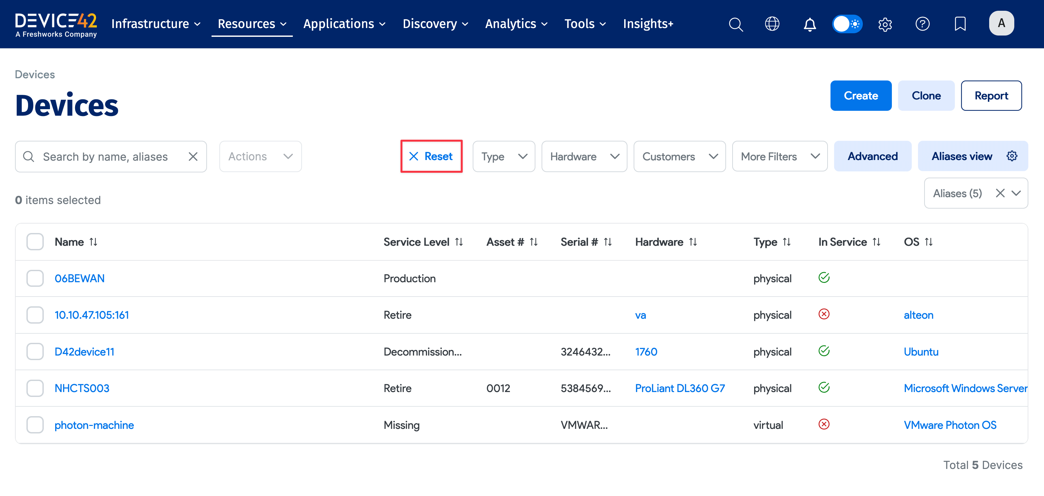This screenshot has height=496, width=1044.
Task: Expand the Hardware filter dropdown
Action: 584,156
